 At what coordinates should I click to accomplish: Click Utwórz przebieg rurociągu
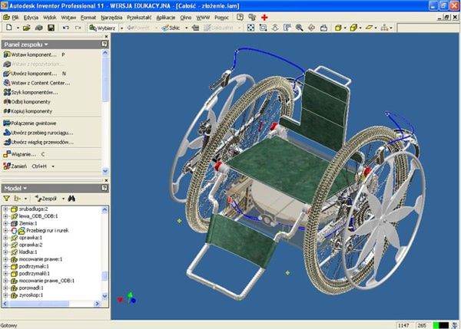(x=41, y=132)
